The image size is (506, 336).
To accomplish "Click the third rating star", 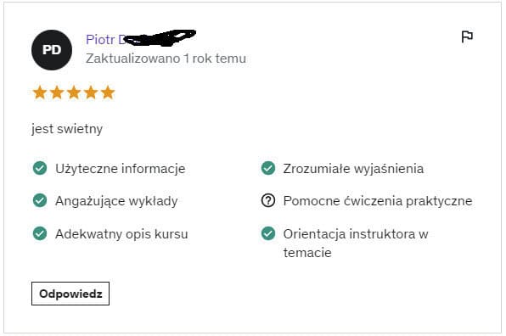I will click(74, 92).
